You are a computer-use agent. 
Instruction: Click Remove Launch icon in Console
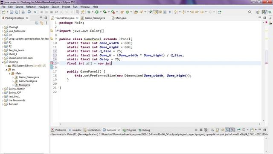coord(201,130)
